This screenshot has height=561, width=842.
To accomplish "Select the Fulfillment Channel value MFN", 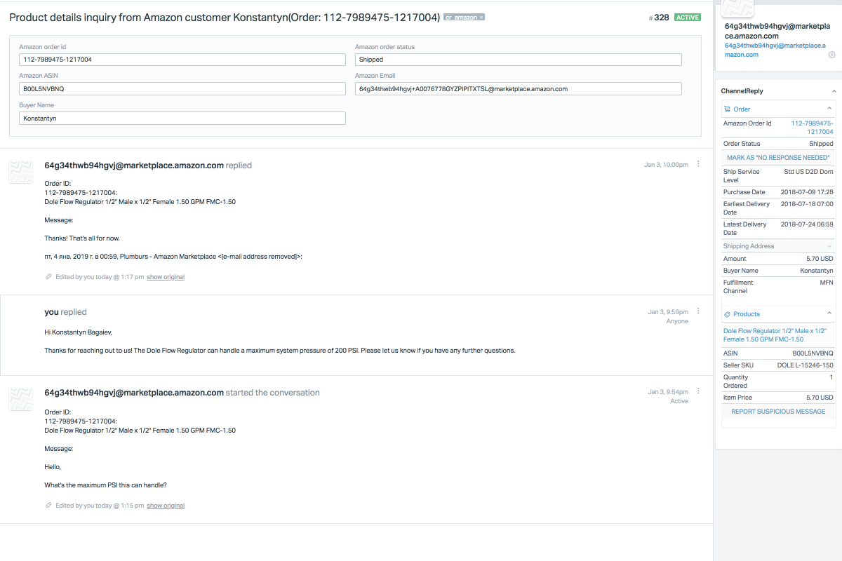I will pyautogui.click(x=827, y=283).
